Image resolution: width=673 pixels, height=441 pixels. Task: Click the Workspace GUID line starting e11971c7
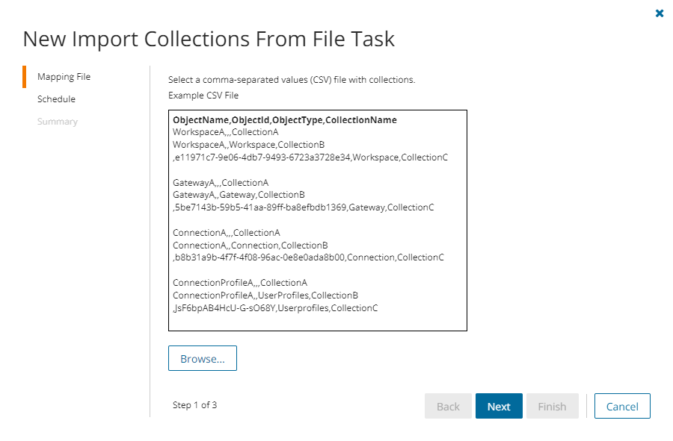(310, 157)
